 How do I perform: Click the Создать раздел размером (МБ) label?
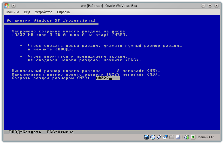pos(51,78)
